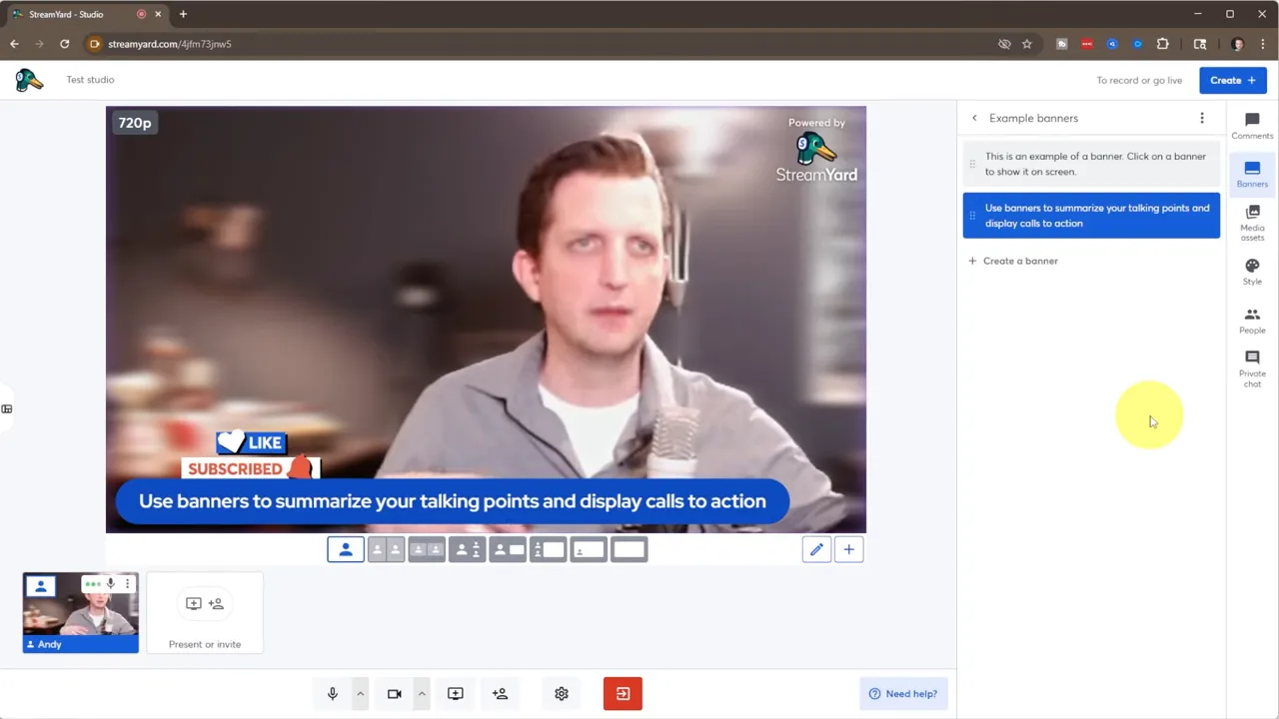This screenshot has width=1279, height=719.
Task: Open the Private chat panel
Action: pyautogui.click(x=1252, y=367)
